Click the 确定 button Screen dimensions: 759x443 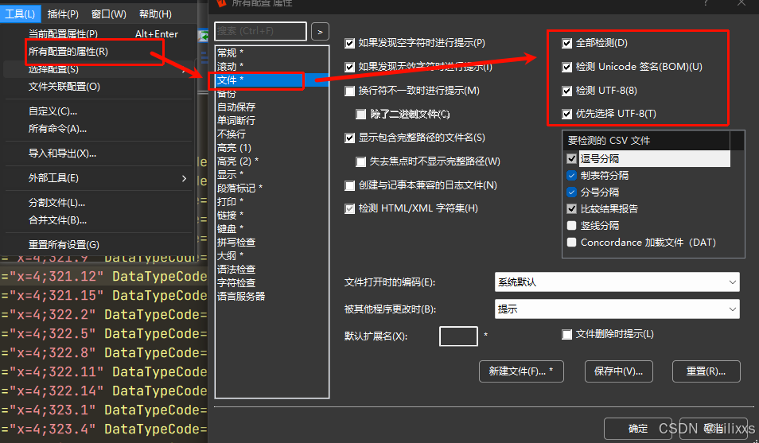coord(637,429)
